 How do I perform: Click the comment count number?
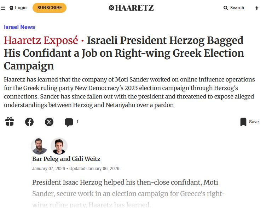pyautogui.click(x=77, y=122)
